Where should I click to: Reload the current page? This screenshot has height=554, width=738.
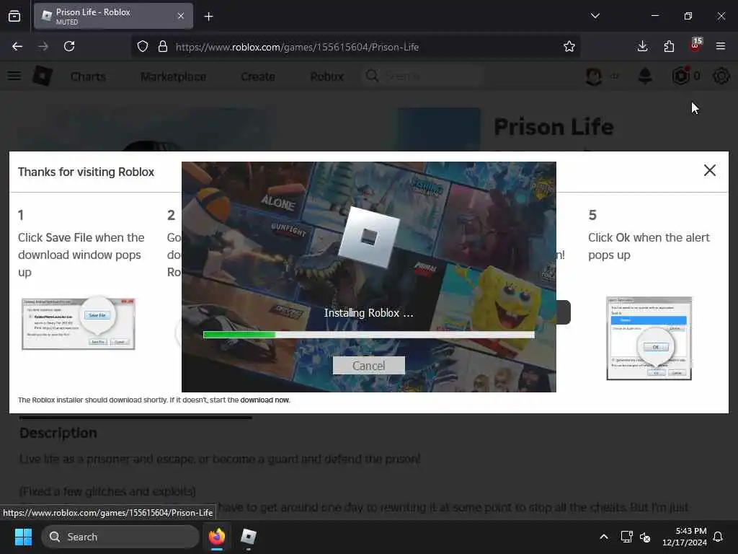tap(69, 46)
